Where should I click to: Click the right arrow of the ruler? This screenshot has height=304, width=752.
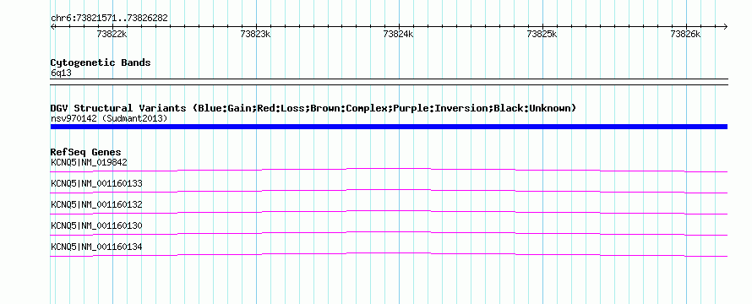(x=725, y=27)
